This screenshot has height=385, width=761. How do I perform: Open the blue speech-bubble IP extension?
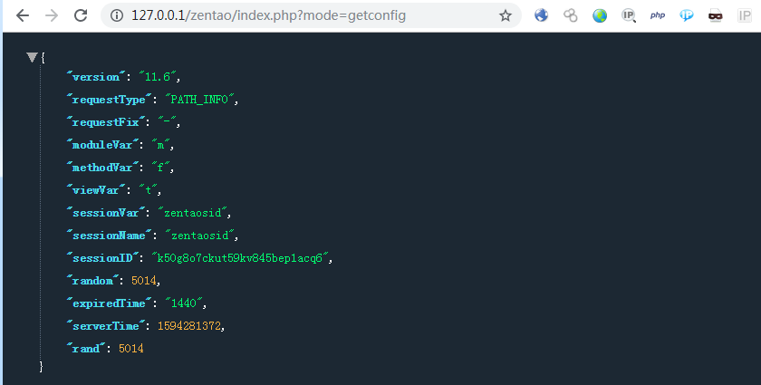[x=687, y=15]
